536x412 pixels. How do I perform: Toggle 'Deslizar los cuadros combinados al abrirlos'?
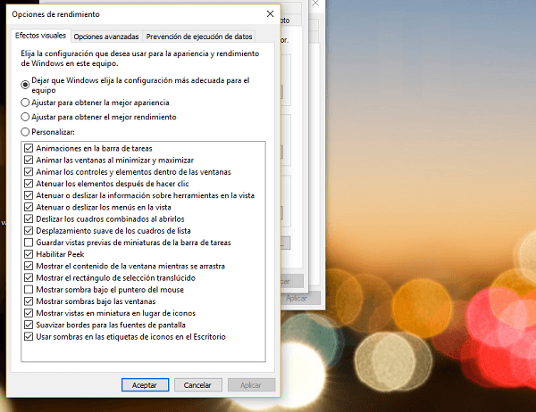click(x=29, y=218)
